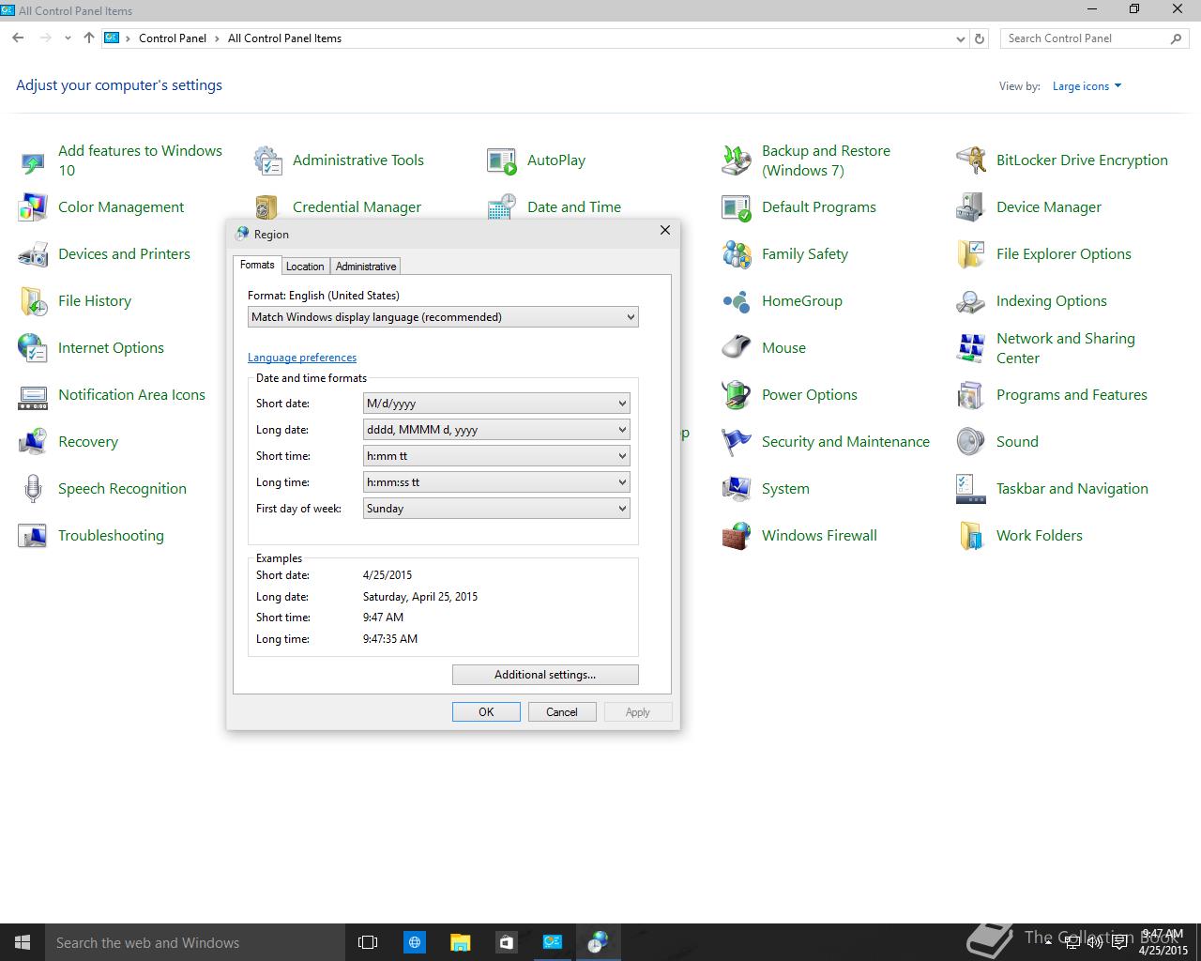Refresh the Control Panel view
Image resolution: width=1201 pixels, height=961 pixels.
pos(980,38)
